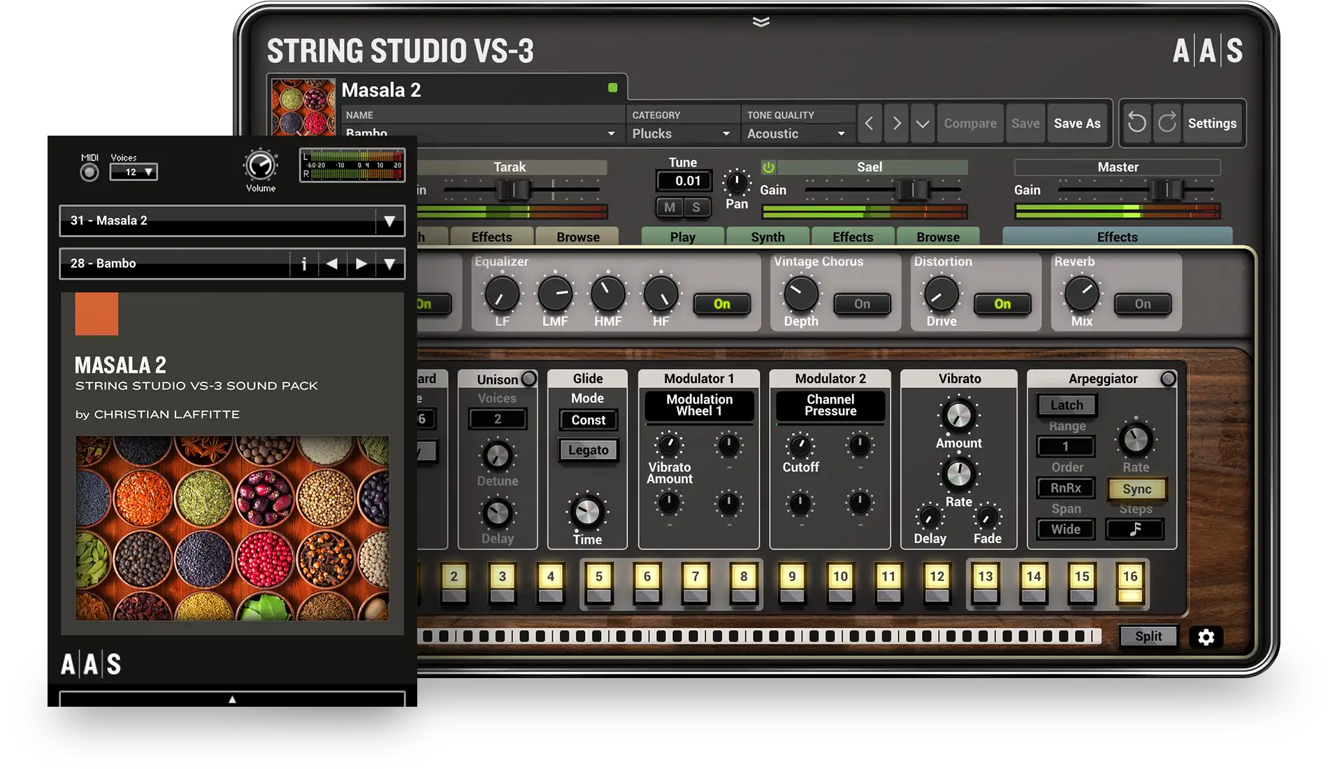Expand the 31 - Masala 2 bank dropdown

pos(389,221)
